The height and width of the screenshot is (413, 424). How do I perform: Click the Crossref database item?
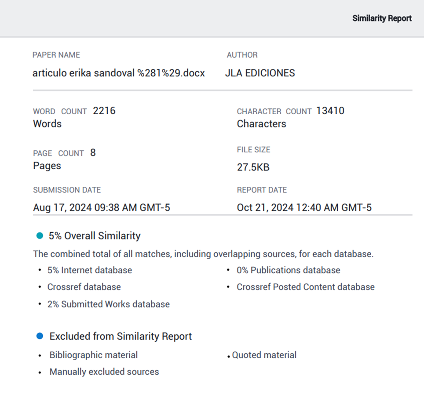pos(84,287)
